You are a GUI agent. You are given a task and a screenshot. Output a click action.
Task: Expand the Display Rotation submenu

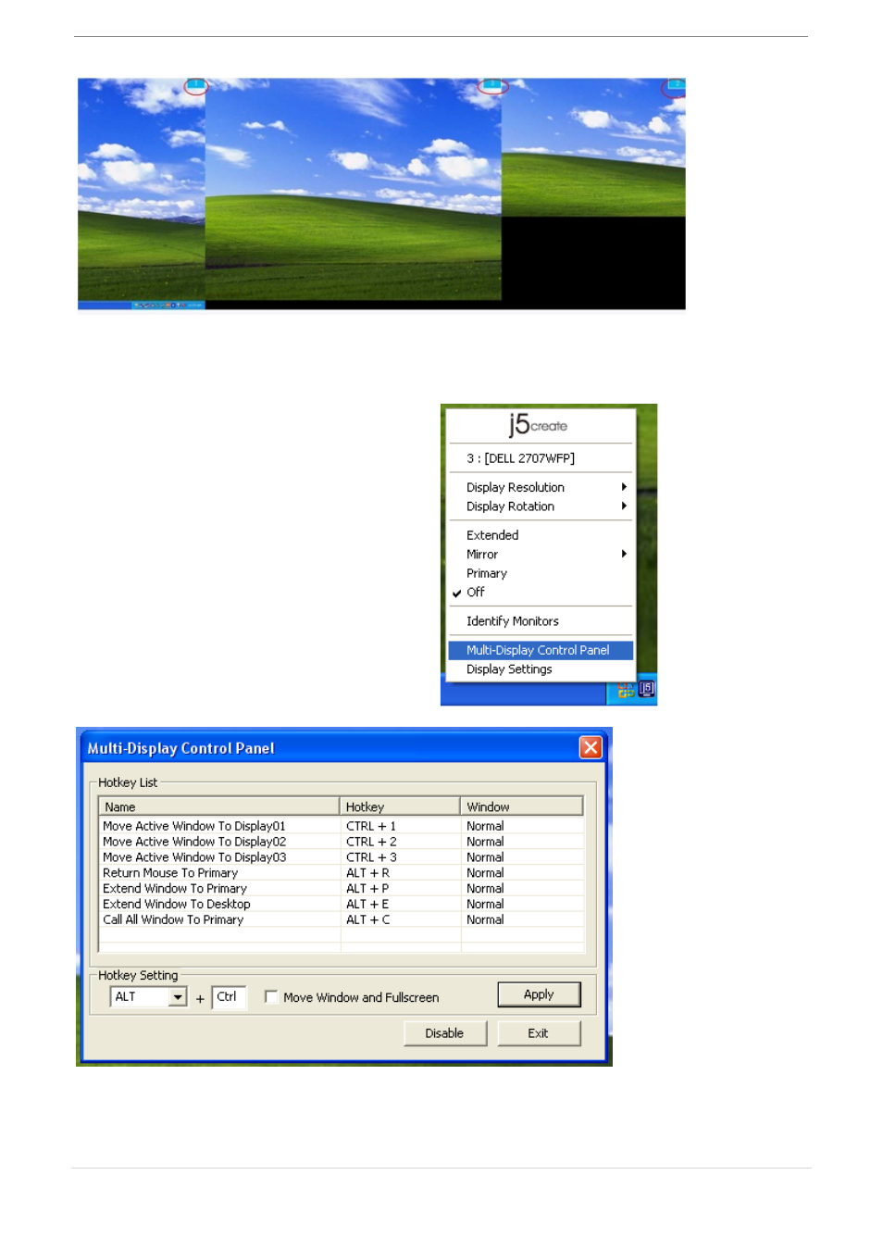(541, 506)
